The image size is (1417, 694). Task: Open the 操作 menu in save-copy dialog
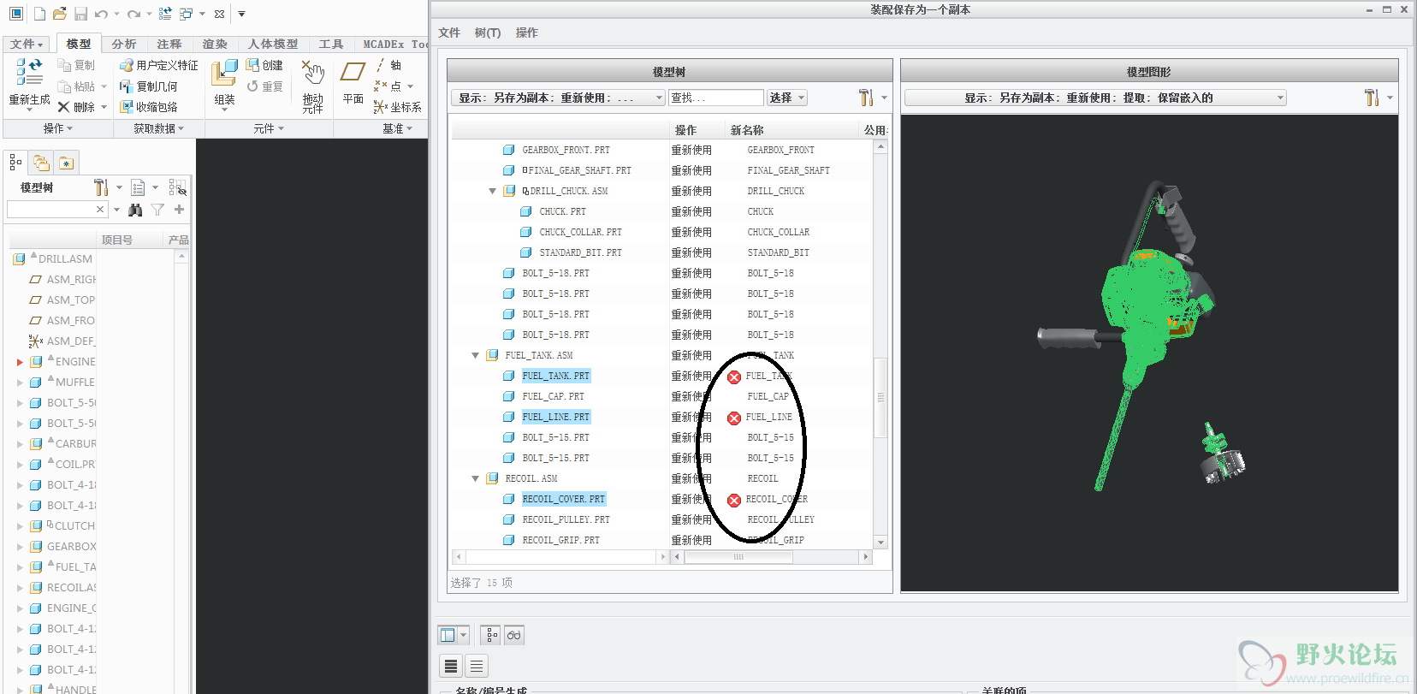[x=527, y=33]
